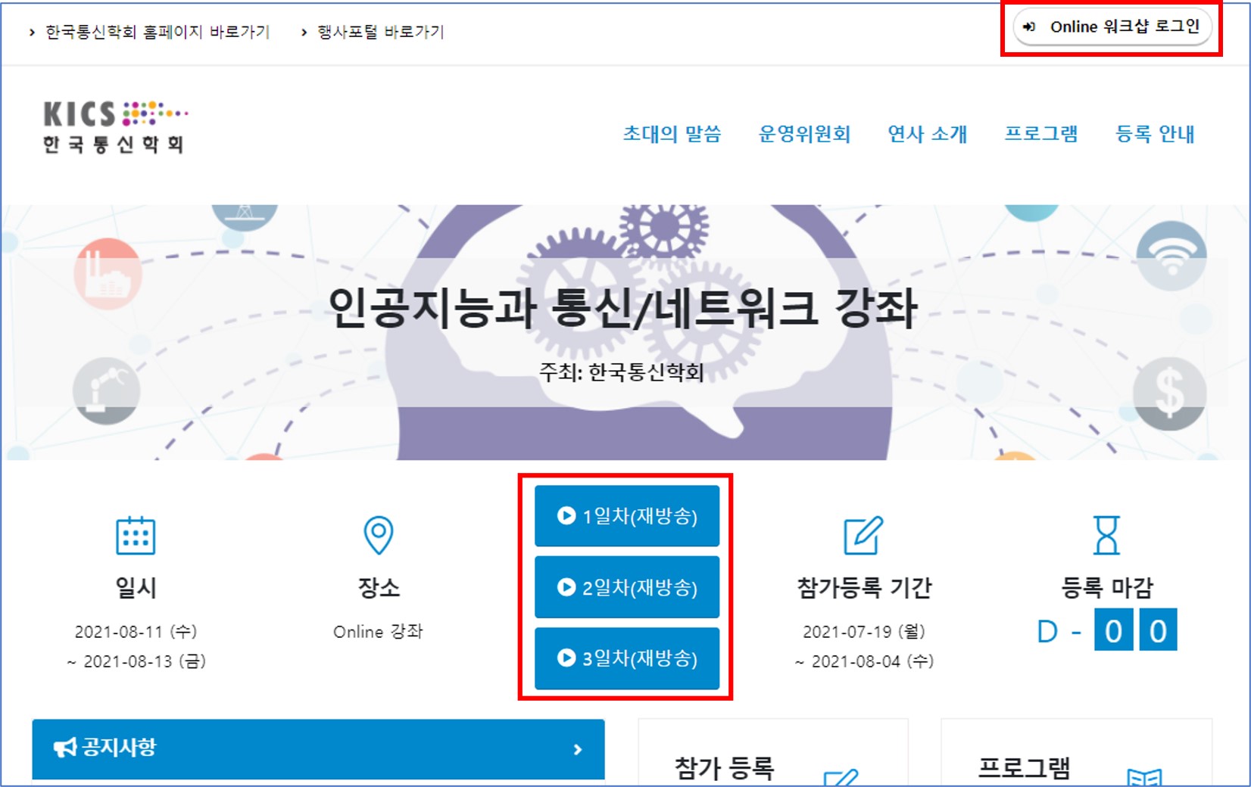Go to the 프로그램 menu in navigation
The width and height of the screenshot is (1251, 787).
tap(1040, 134)
